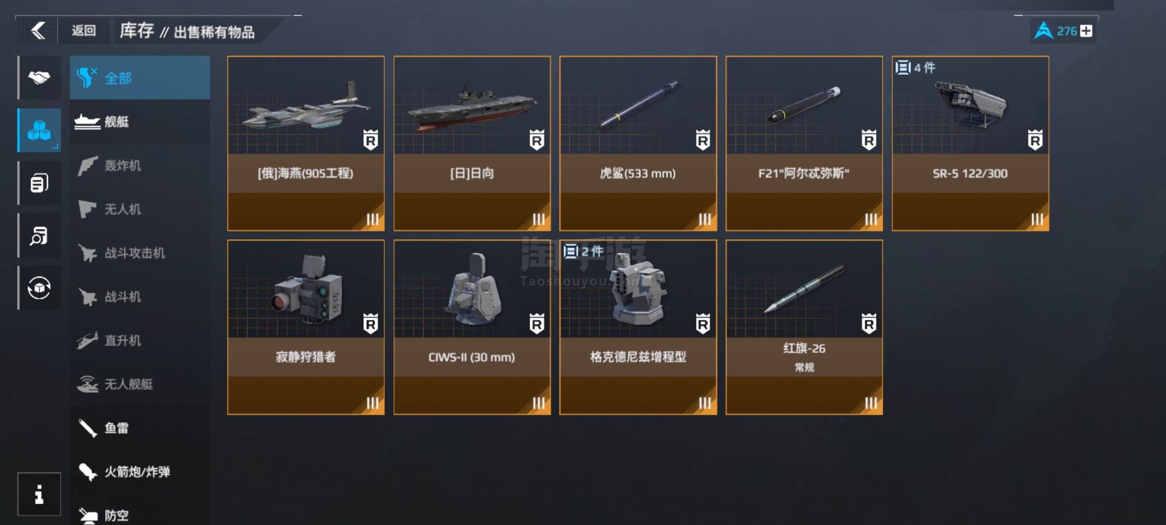Open the handshake trade sidebar icon

[x=39, y=77]
